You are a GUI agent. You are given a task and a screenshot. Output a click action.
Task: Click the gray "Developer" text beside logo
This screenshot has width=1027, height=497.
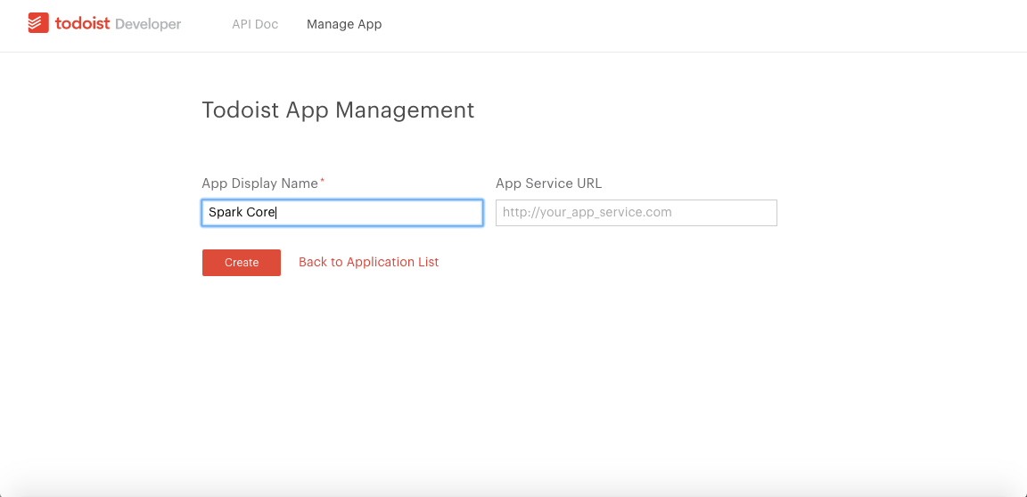pyautogui.click(x=148, y=24)
